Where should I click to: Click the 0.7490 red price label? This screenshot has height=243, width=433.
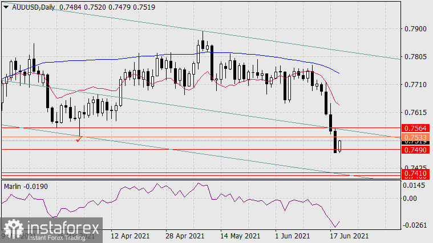tap(415, 150)
